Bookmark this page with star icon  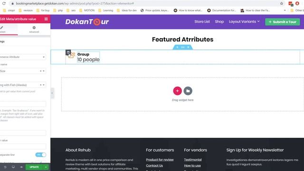[282, 3]
